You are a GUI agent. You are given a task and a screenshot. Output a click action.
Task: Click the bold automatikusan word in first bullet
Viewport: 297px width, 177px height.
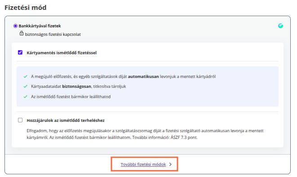[x=143, y=77]
